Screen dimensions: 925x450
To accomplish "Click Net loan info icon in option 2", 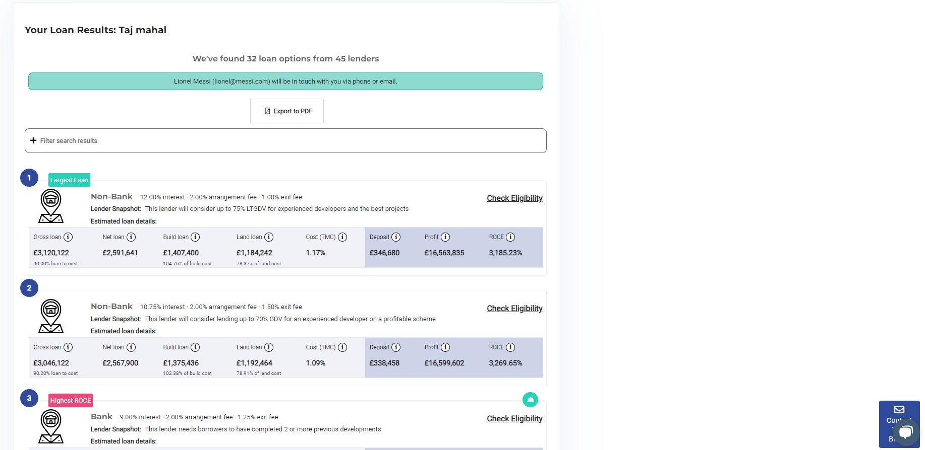I will (131, 347).
